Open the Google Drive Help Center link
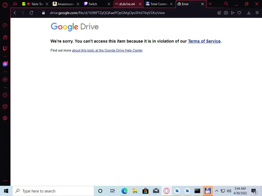 (107, 50)
